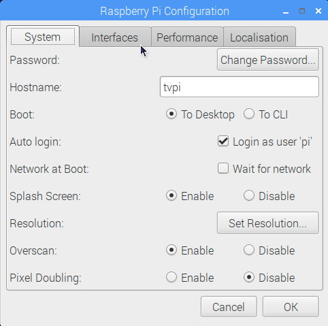Image resolution: width=328 pixels, height=326 pixels.
Task: Click the Change Password button
Action: (x=268, y=60)
